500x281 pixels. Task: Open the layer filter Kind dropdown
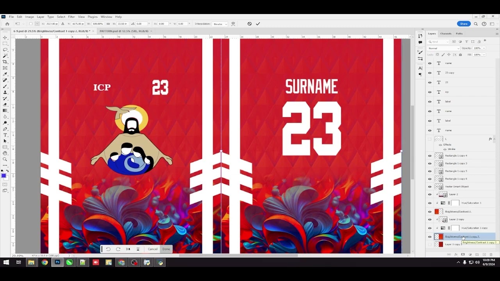439,42
